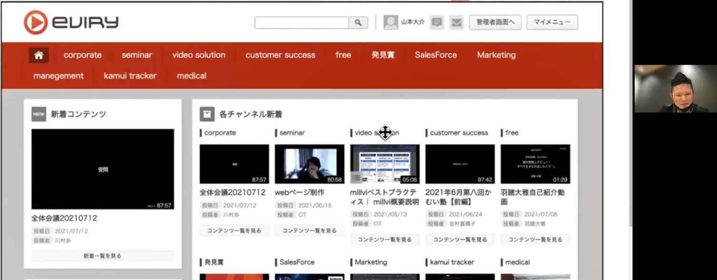Click the list icon on the millvi video thumbnail

click(x=357, y=178)
